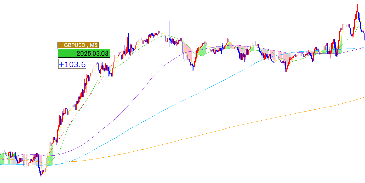This screenshot has width=365, height=183.
Task: Click the green shaded zone at rally start
Action: [50, 157]
